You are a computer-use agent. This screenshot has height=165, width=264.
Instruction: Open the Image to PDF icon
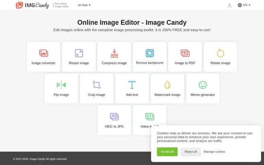(x=185, y=53)
